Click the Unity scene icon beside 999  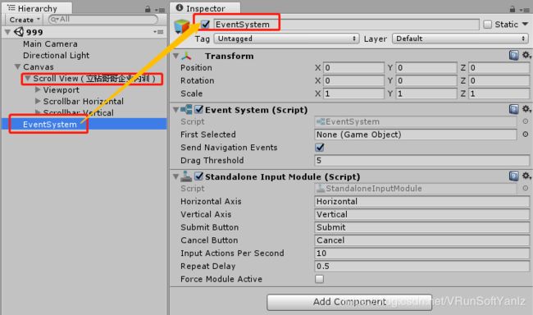pyautogui.click(x=19, y=32)
